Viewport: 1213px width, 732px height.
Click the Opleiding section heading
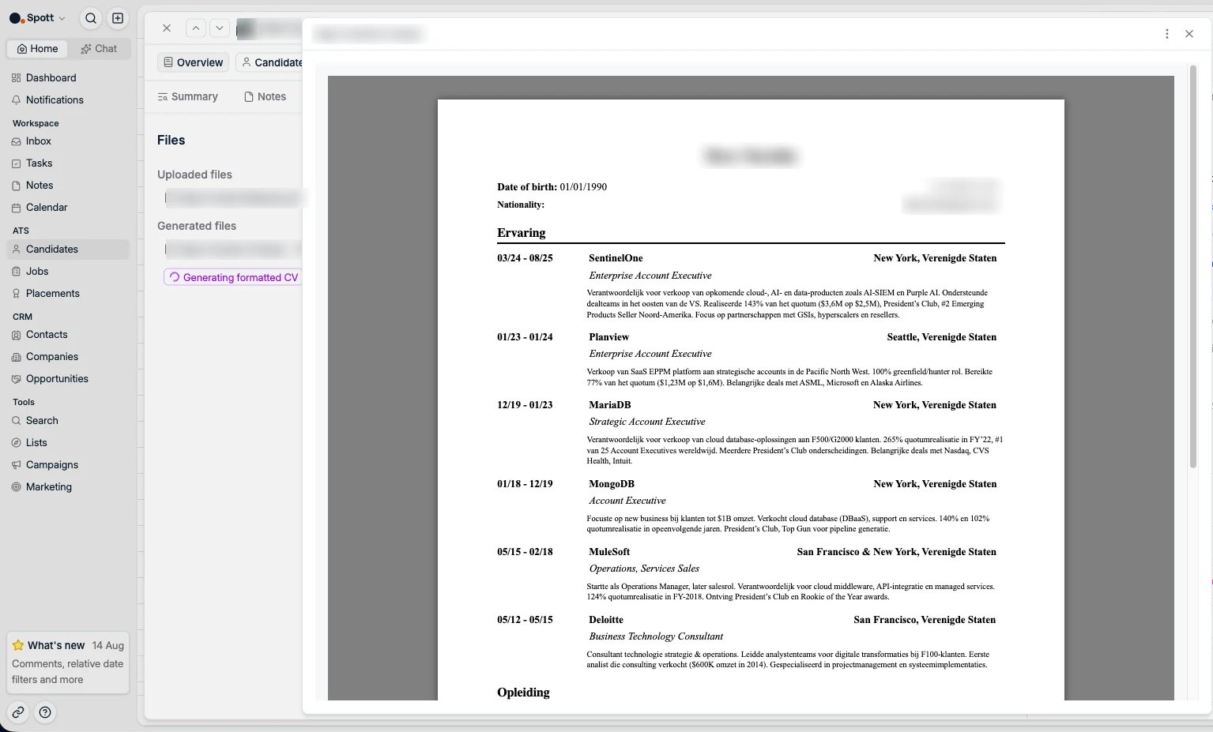pyautogui.click(x=523, y=693)
